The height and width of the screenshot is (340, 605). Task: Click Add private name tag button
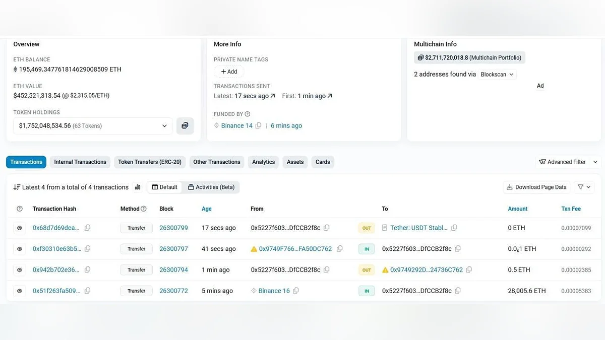coord(229,72)
